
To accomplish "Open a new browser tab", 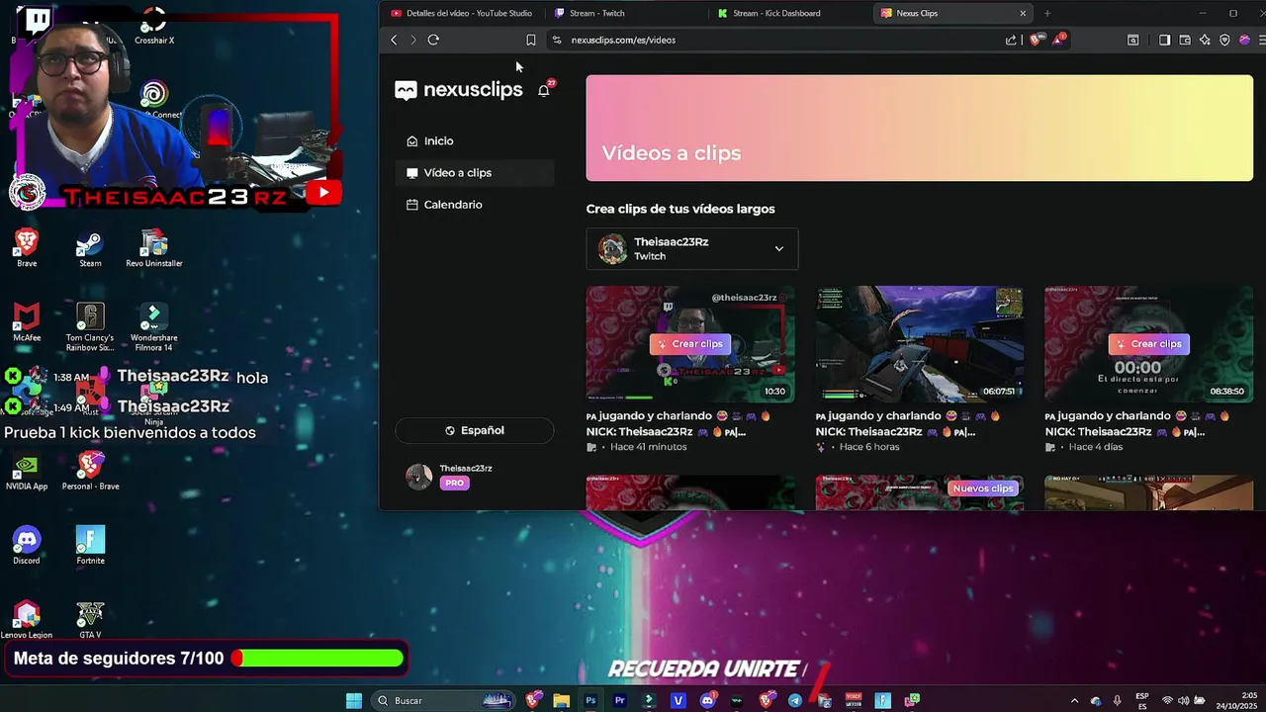I will (1047, 13).
